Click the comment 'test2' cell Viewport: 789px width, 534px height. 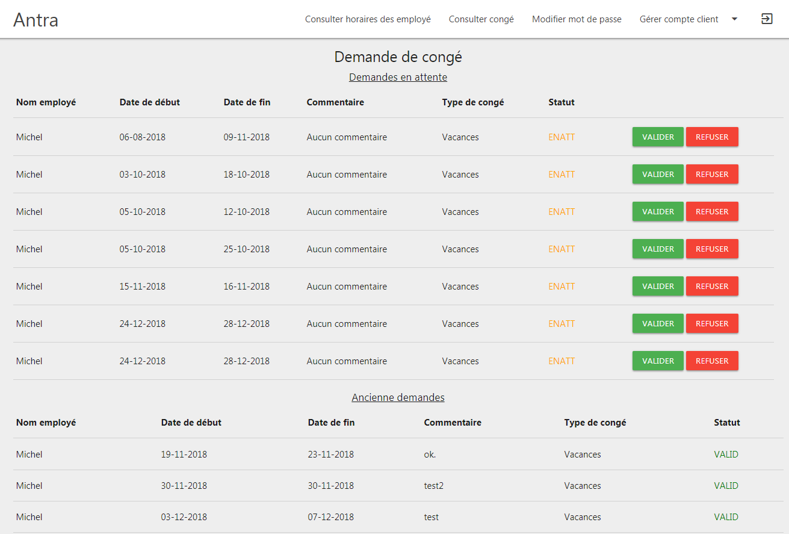434,486
